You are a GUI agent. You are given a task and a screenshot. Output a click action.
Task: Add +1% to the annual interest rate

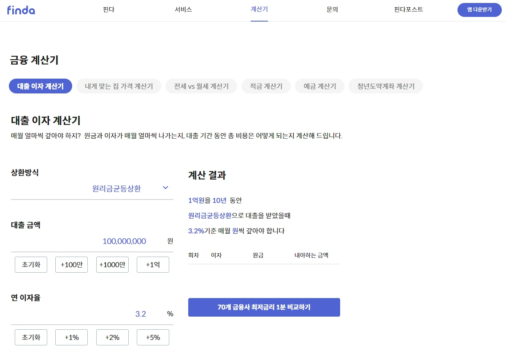tap(71, 337)
